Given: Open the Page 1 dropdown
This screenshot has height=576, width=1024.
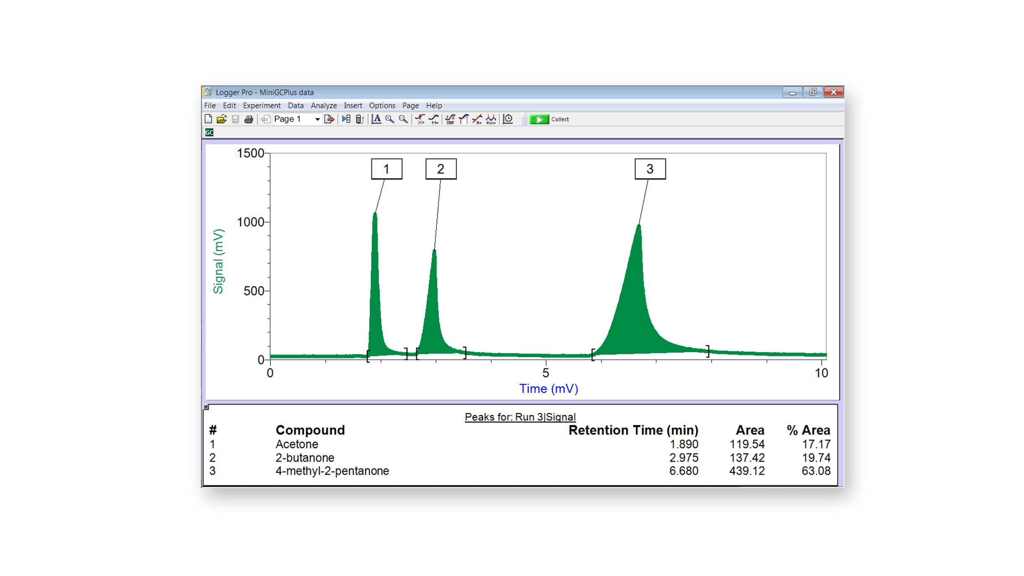Looking at the screenshot, I should [x=317, y=119].
